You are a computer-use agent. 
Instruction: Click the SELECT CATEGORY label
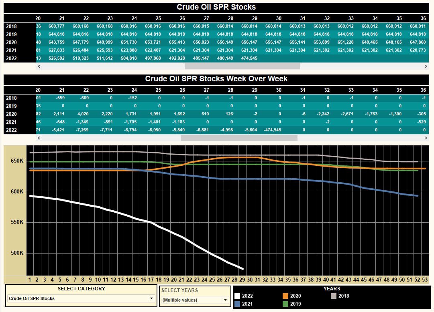click(x=82, y=289)
